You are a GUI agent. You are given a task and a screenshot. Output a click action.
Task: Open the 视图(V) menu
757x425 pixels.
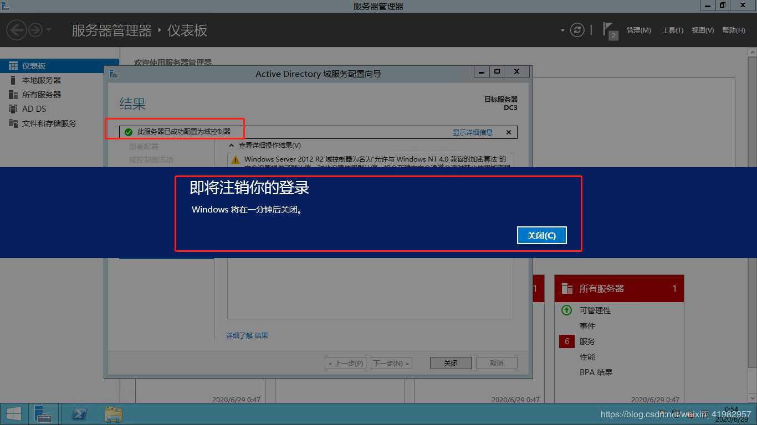coord(703,30)
